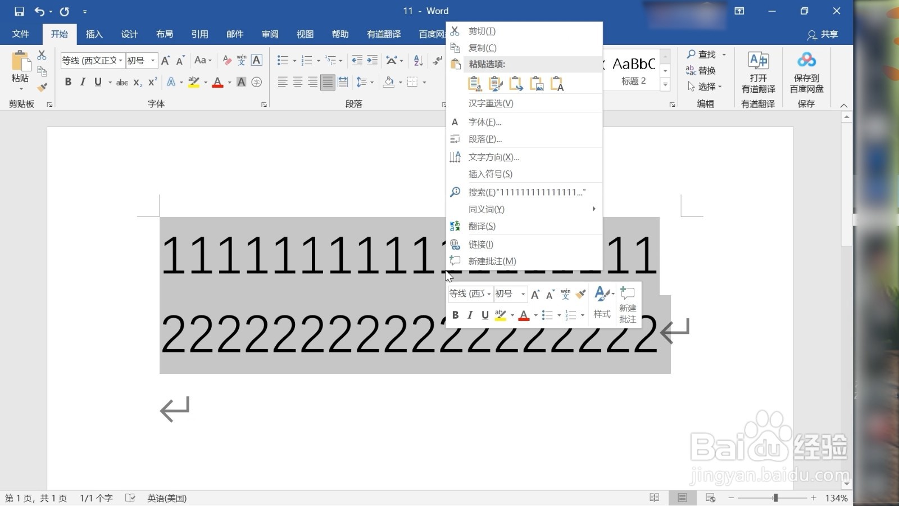
Task: Select the 标题 2 heading style
Action: click(x=633, y=70)
